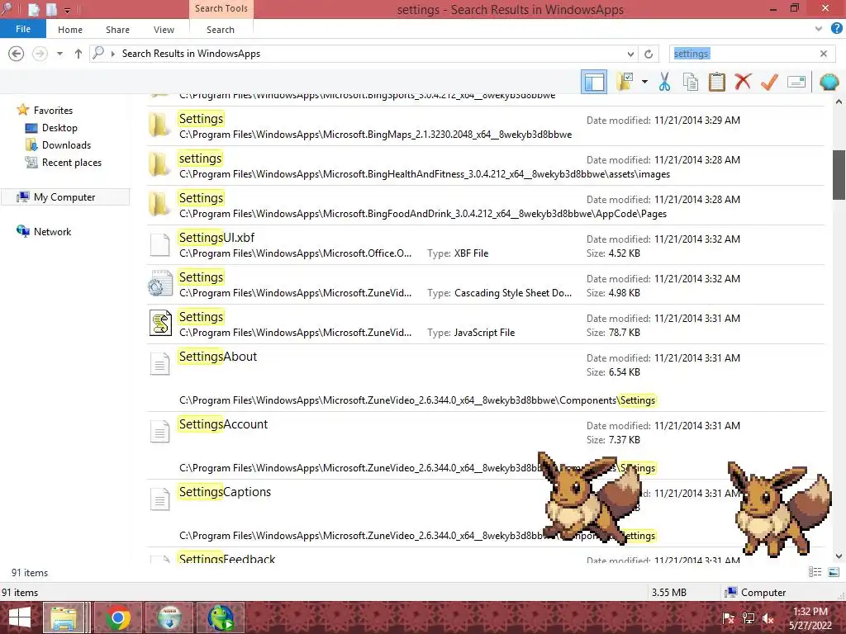Click the CSS file gear icon
The height and width of the screenshot is (634, 846).
[160, 284]
